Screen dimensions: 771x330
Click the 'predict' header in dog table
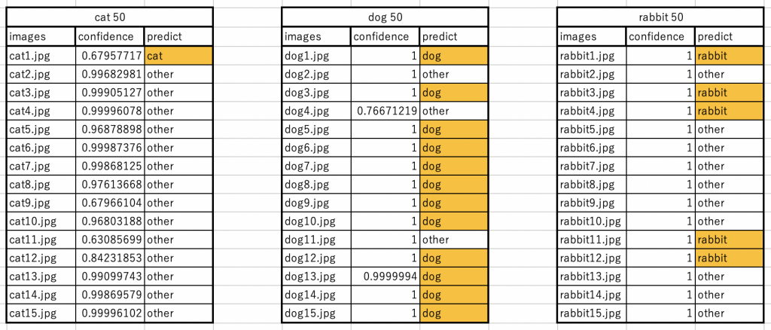click(453, 36)
